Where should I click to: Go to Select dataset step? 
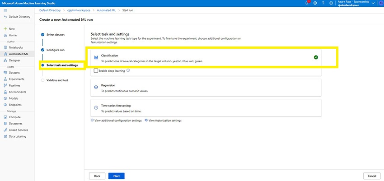[x=53, y=35]
